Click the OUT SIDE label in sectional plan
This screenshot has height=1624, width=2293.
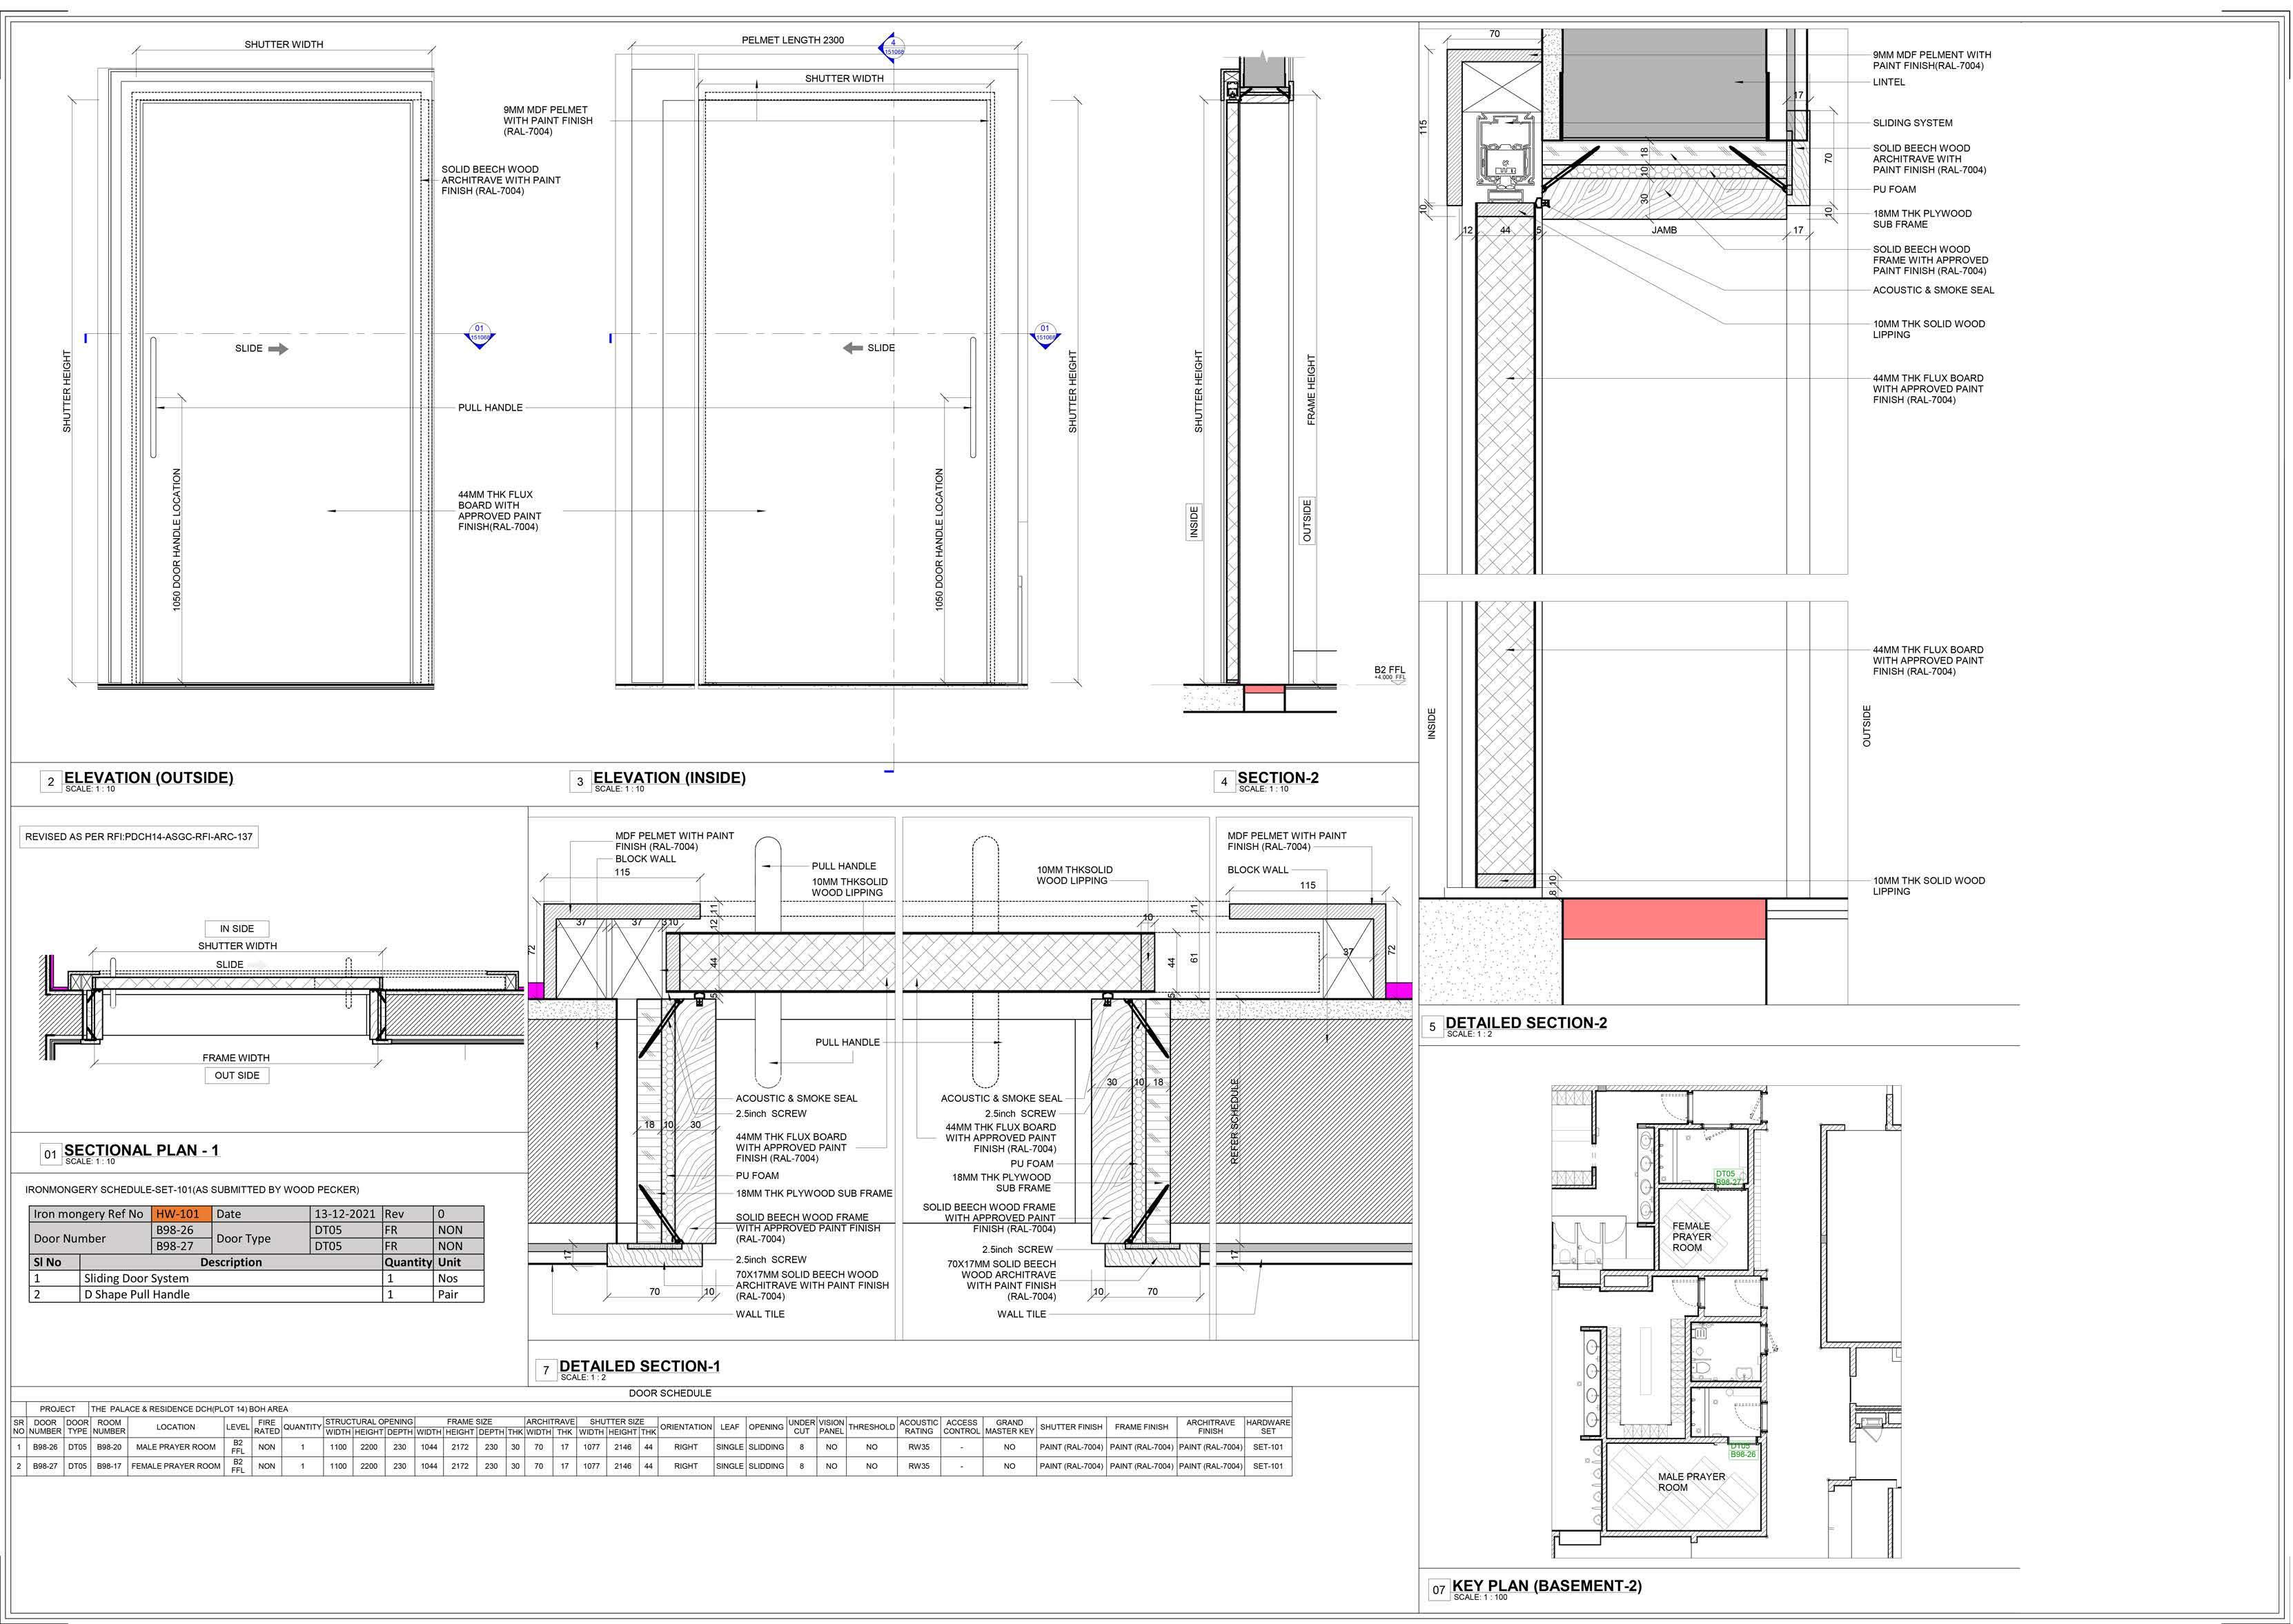click(237, 1076)
